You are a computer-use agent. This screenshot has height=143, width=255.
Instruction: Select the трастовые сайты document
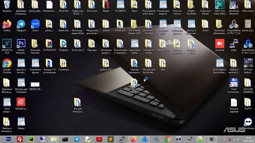[134, 44]
